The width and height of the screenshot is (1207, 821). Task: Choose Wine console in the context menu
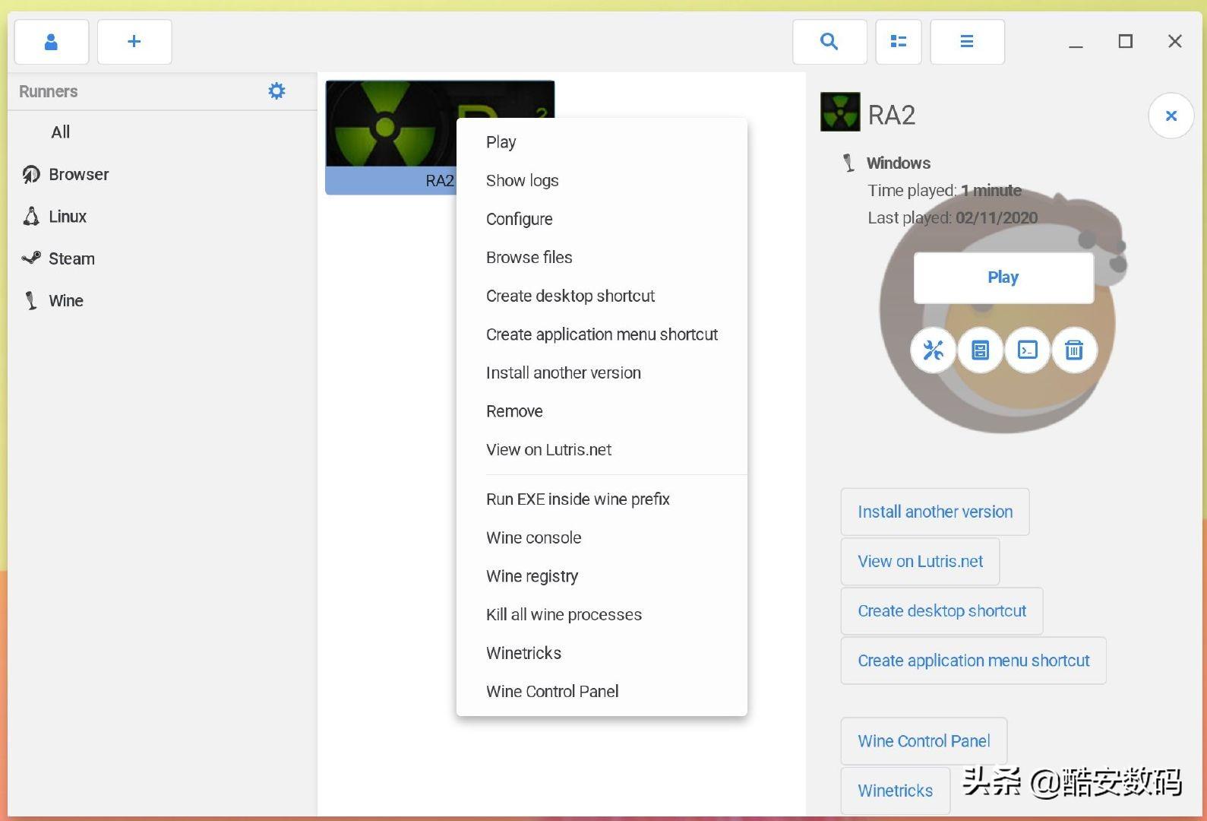pos(602,538)
